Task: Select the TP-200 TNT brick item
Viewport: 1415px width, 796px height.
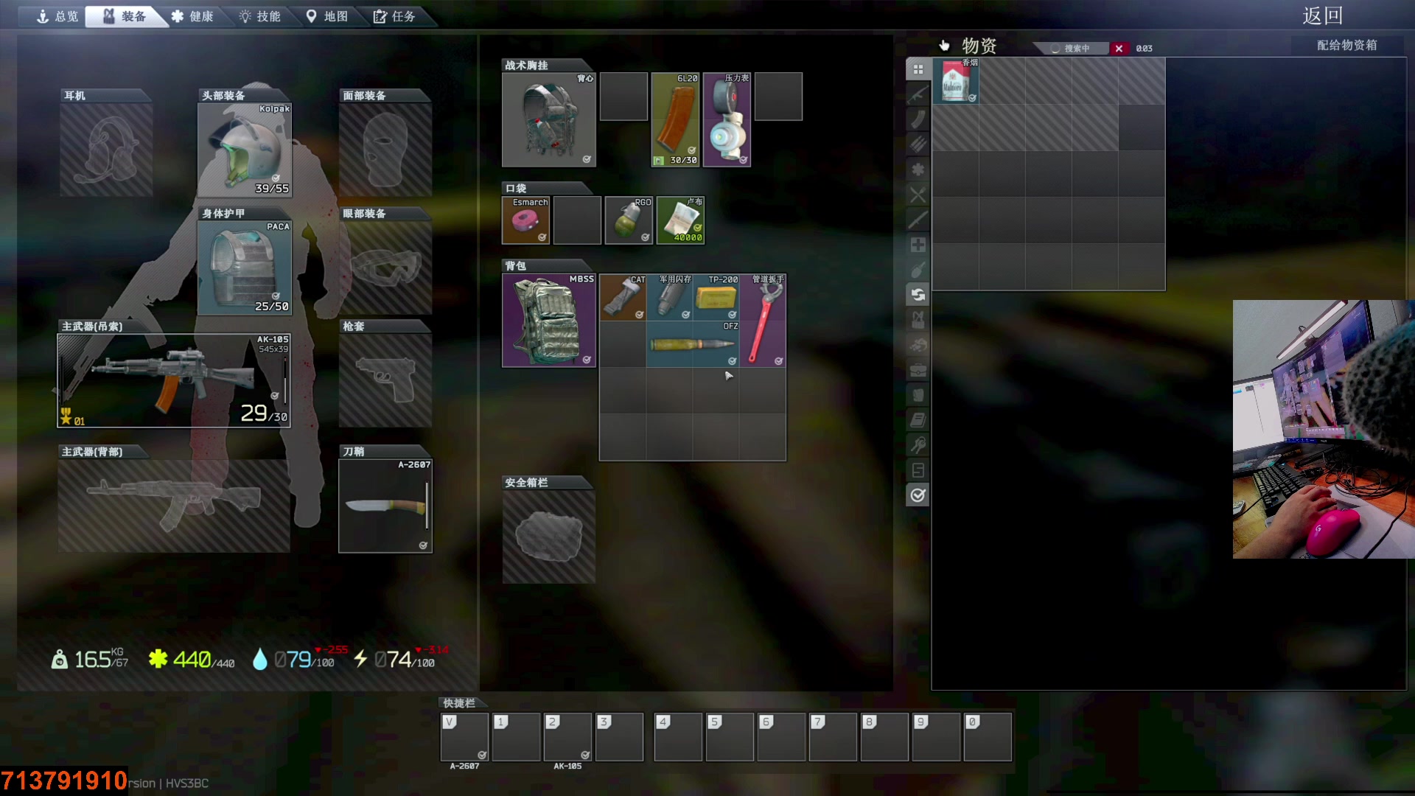Action: coord(716,297)
